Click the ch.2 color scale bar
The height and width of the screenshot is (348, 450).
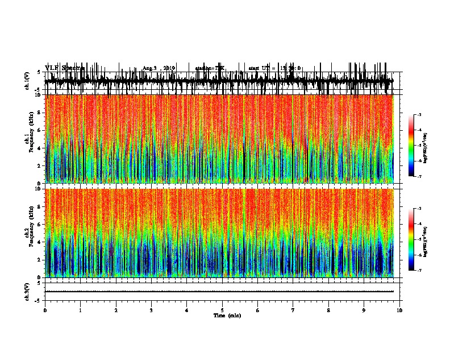tap(411, 239)
